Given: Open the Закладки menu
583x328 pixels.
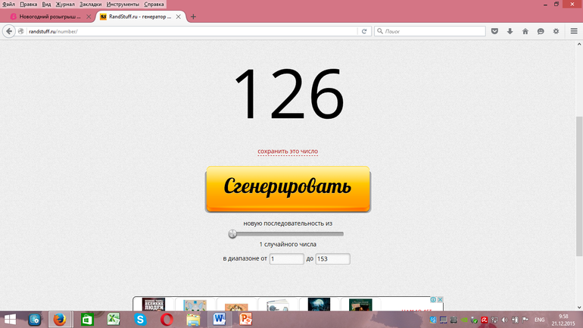Looking at the screenshot, I should point(91,4).
